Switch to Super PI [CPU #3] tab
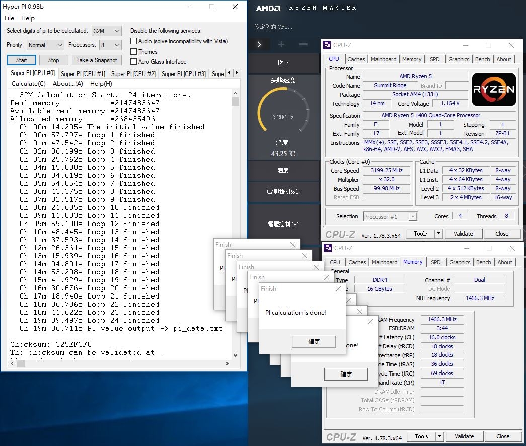This screenshot has width=526, height=446. coord(184,74)
